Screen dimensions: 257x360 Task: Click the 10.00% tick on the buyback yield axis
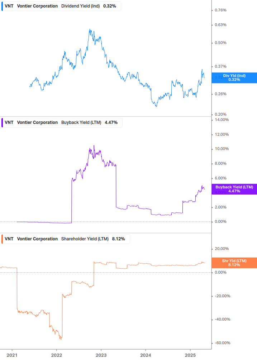tap(222, 149)
